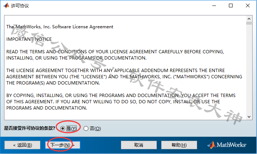The width and height of the screenshot is (257, 154).
Task: Click the line starting 'BY COPYING, INSTALLING'
Action: (x=121, y=95)
